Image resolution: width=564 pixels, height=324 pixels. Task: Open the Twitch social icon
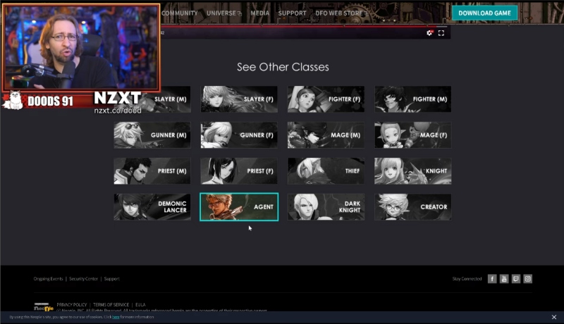[515, 279]
